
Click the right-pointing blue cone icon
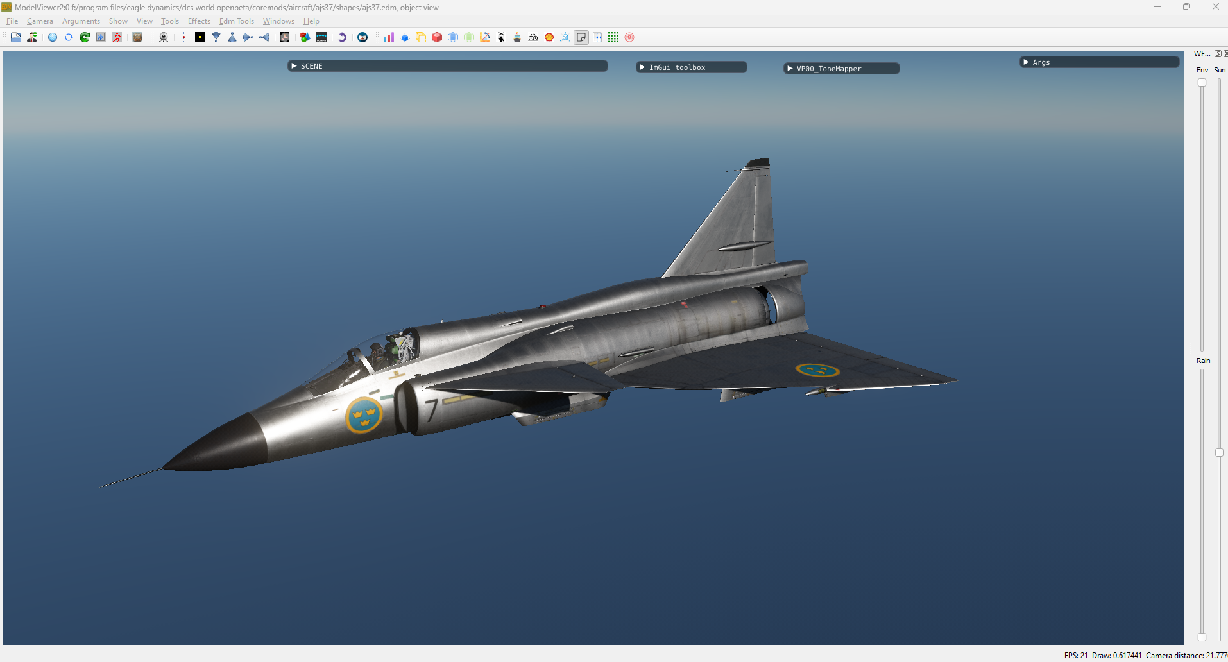coord(248,37)
